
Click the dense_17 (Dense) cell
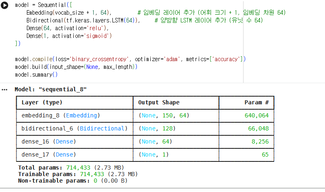tap(49, 154)
